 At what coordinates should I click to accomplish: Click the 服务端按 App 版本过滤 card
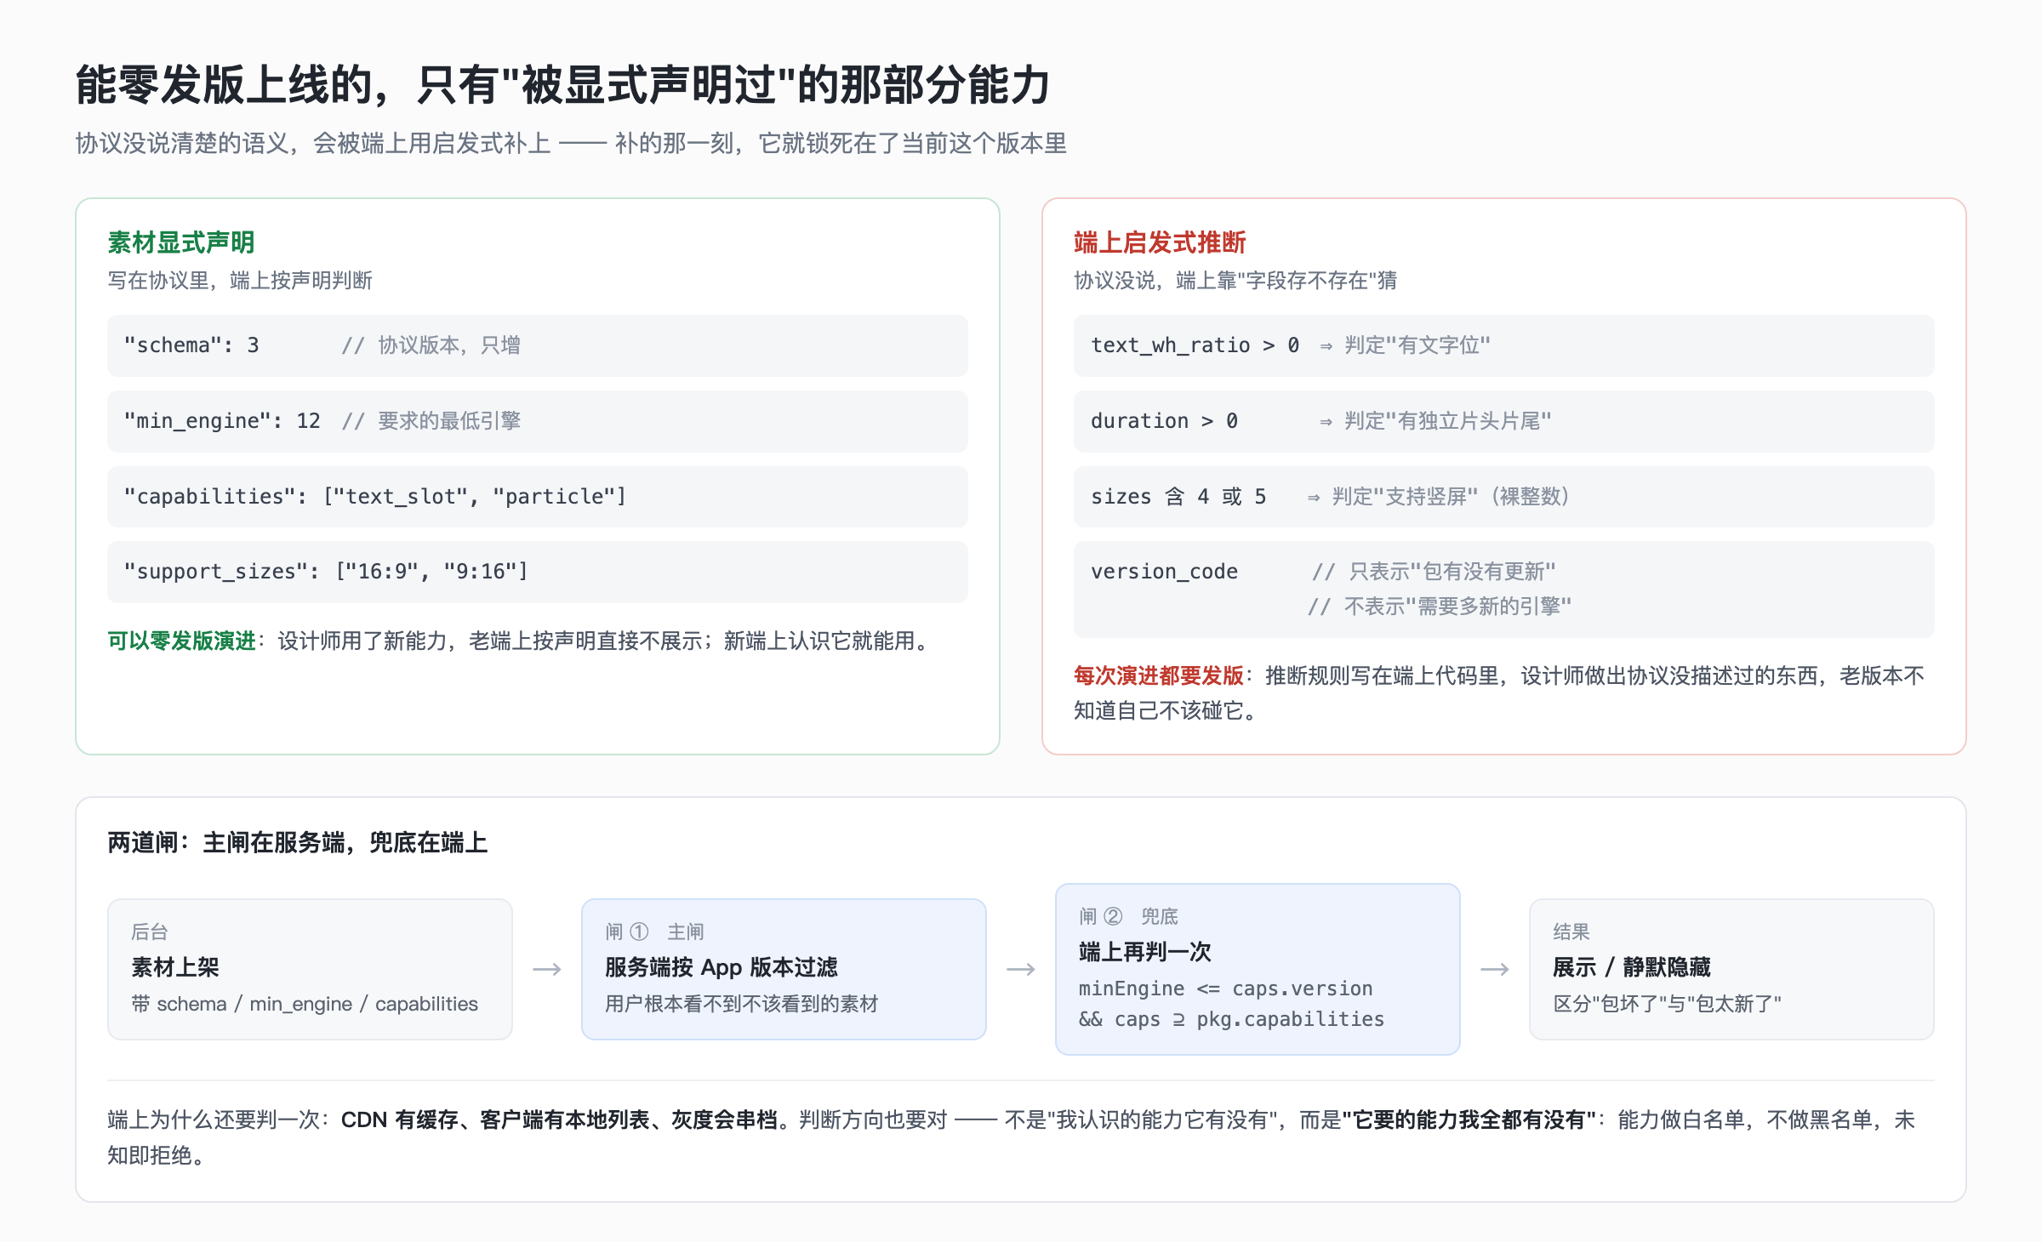point(784,969)
